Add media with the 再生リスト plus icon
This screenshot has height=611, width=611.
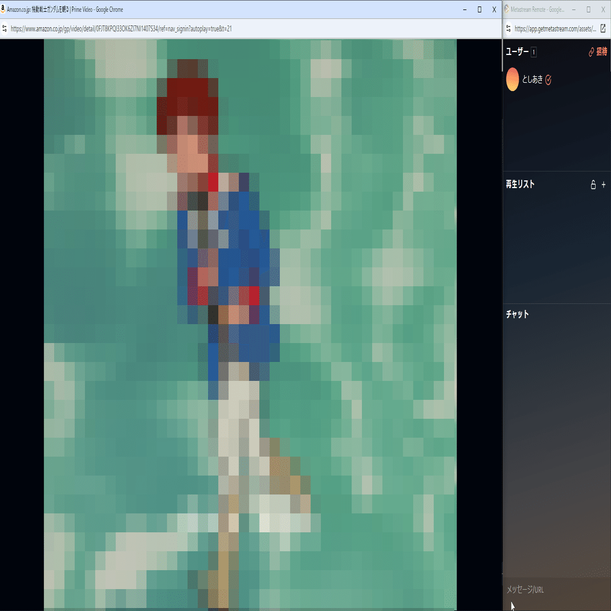(x=603, y=185)
